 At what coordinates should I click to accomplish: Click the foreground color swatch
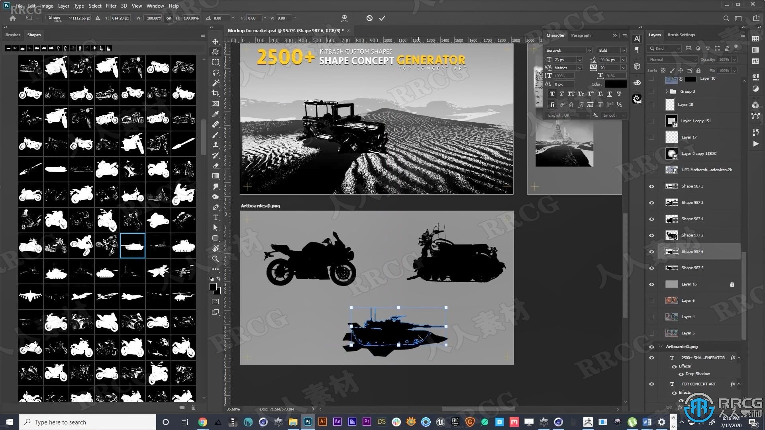(x=213, y=287)
